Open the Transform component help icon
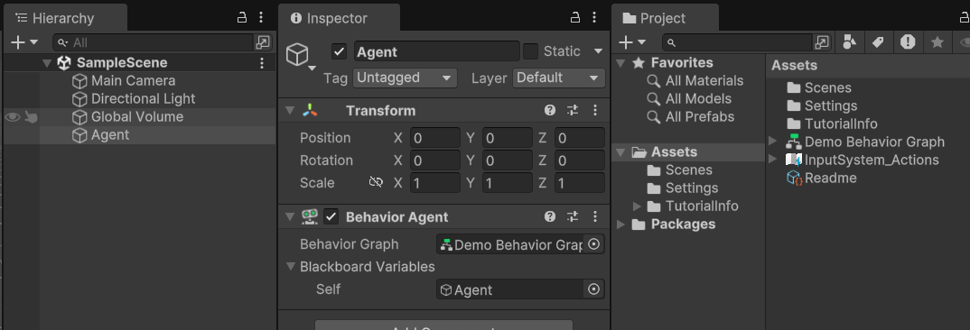This screenshot has height=330, width=970. pos(550,111)
